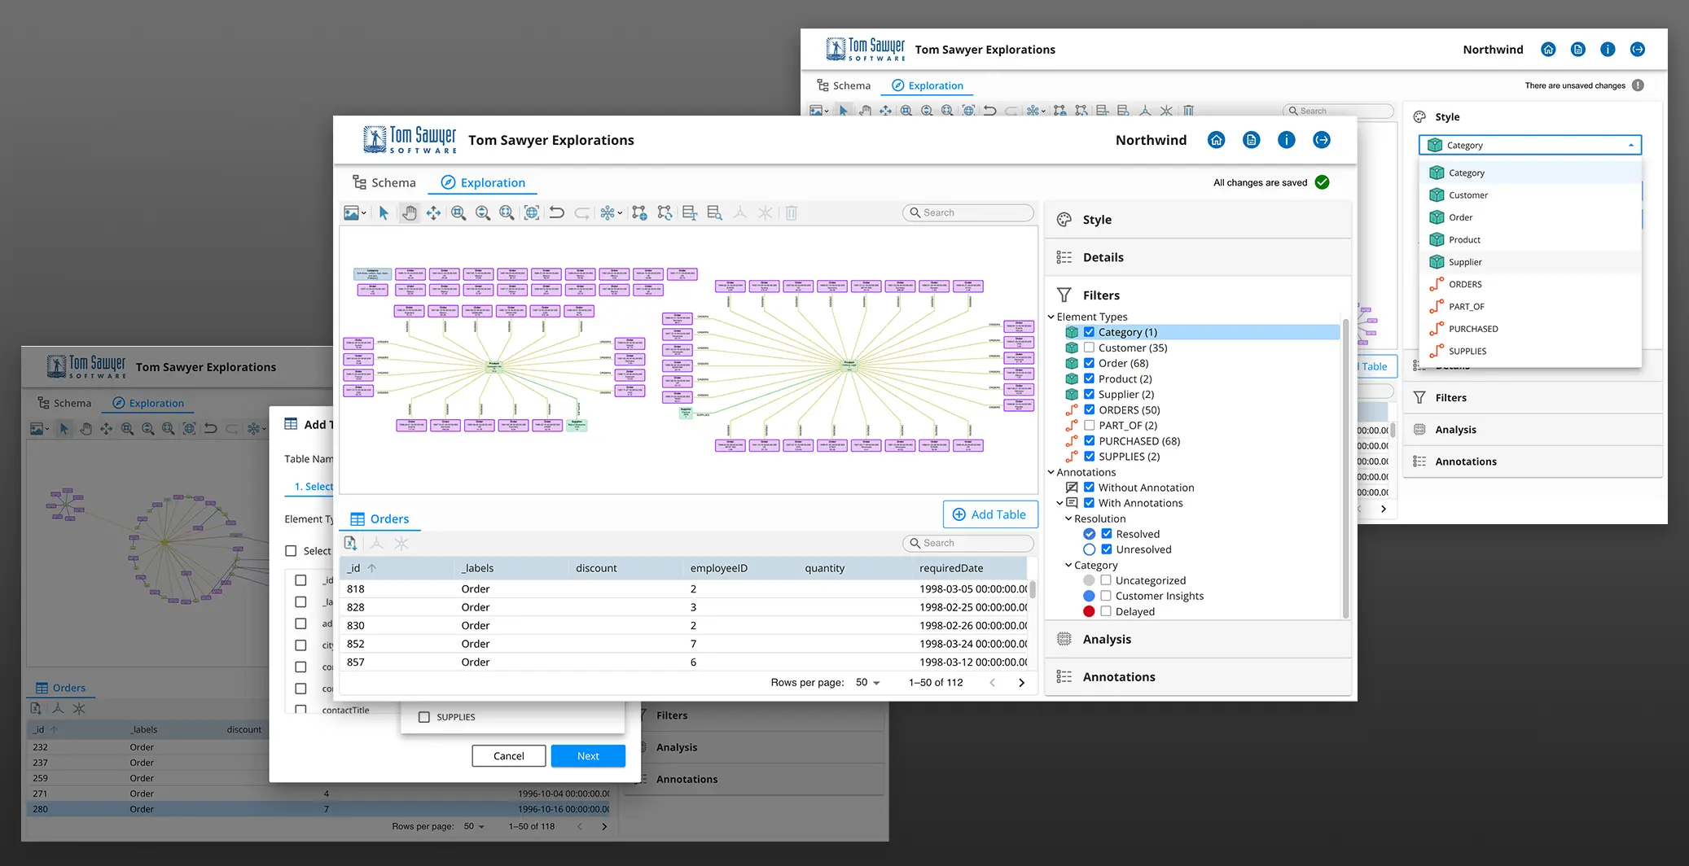Click the Add Table button
Image resolution: width=1689 pixels, height=866 pixels.
pos(990,514)
